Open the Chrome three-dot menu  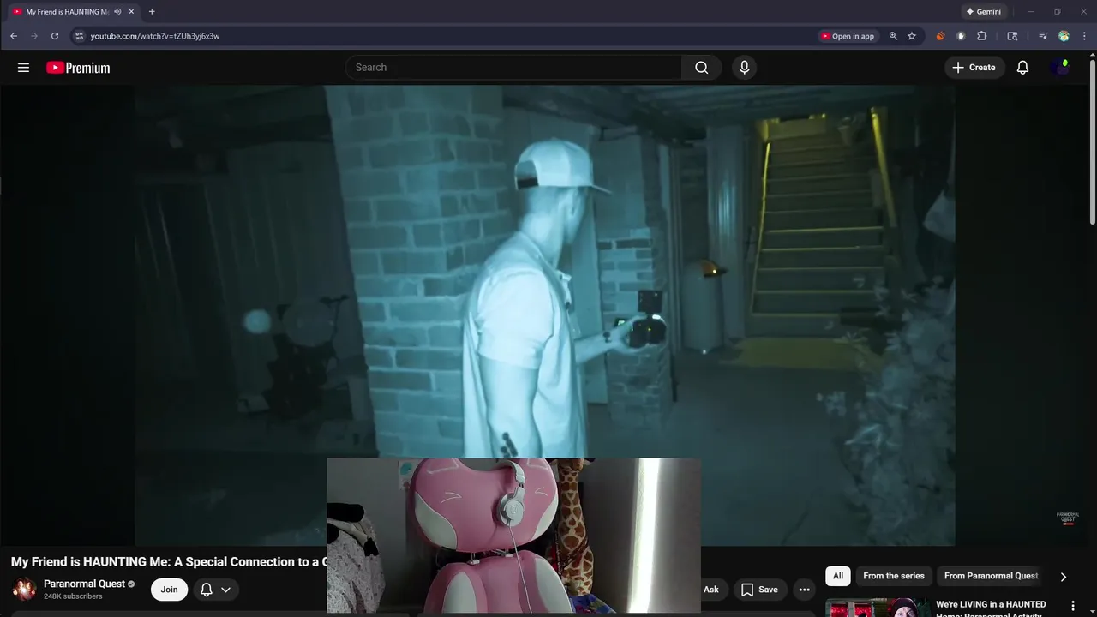click(x=1085, y=36)
